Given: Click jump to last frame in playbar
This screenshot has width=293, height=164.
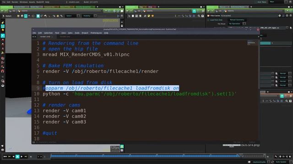Looking at the screenshot, I should pos(26,157).
